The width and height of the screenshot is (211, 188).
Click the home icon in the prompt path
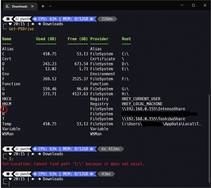[32, 24]
